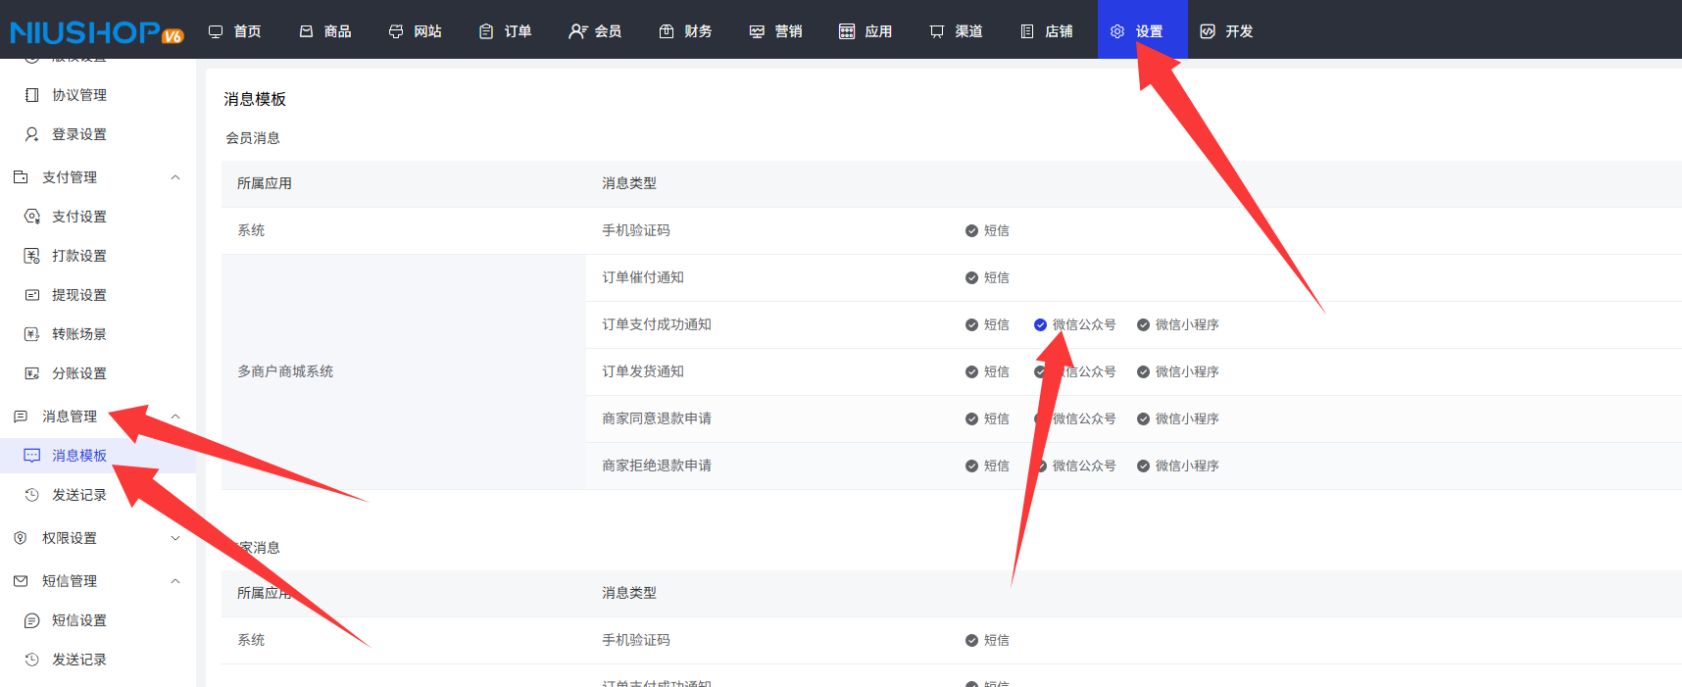The height and width of the screenshot is (687, 1682).
Task: Open the 订单 top menu
Action: 506,31
